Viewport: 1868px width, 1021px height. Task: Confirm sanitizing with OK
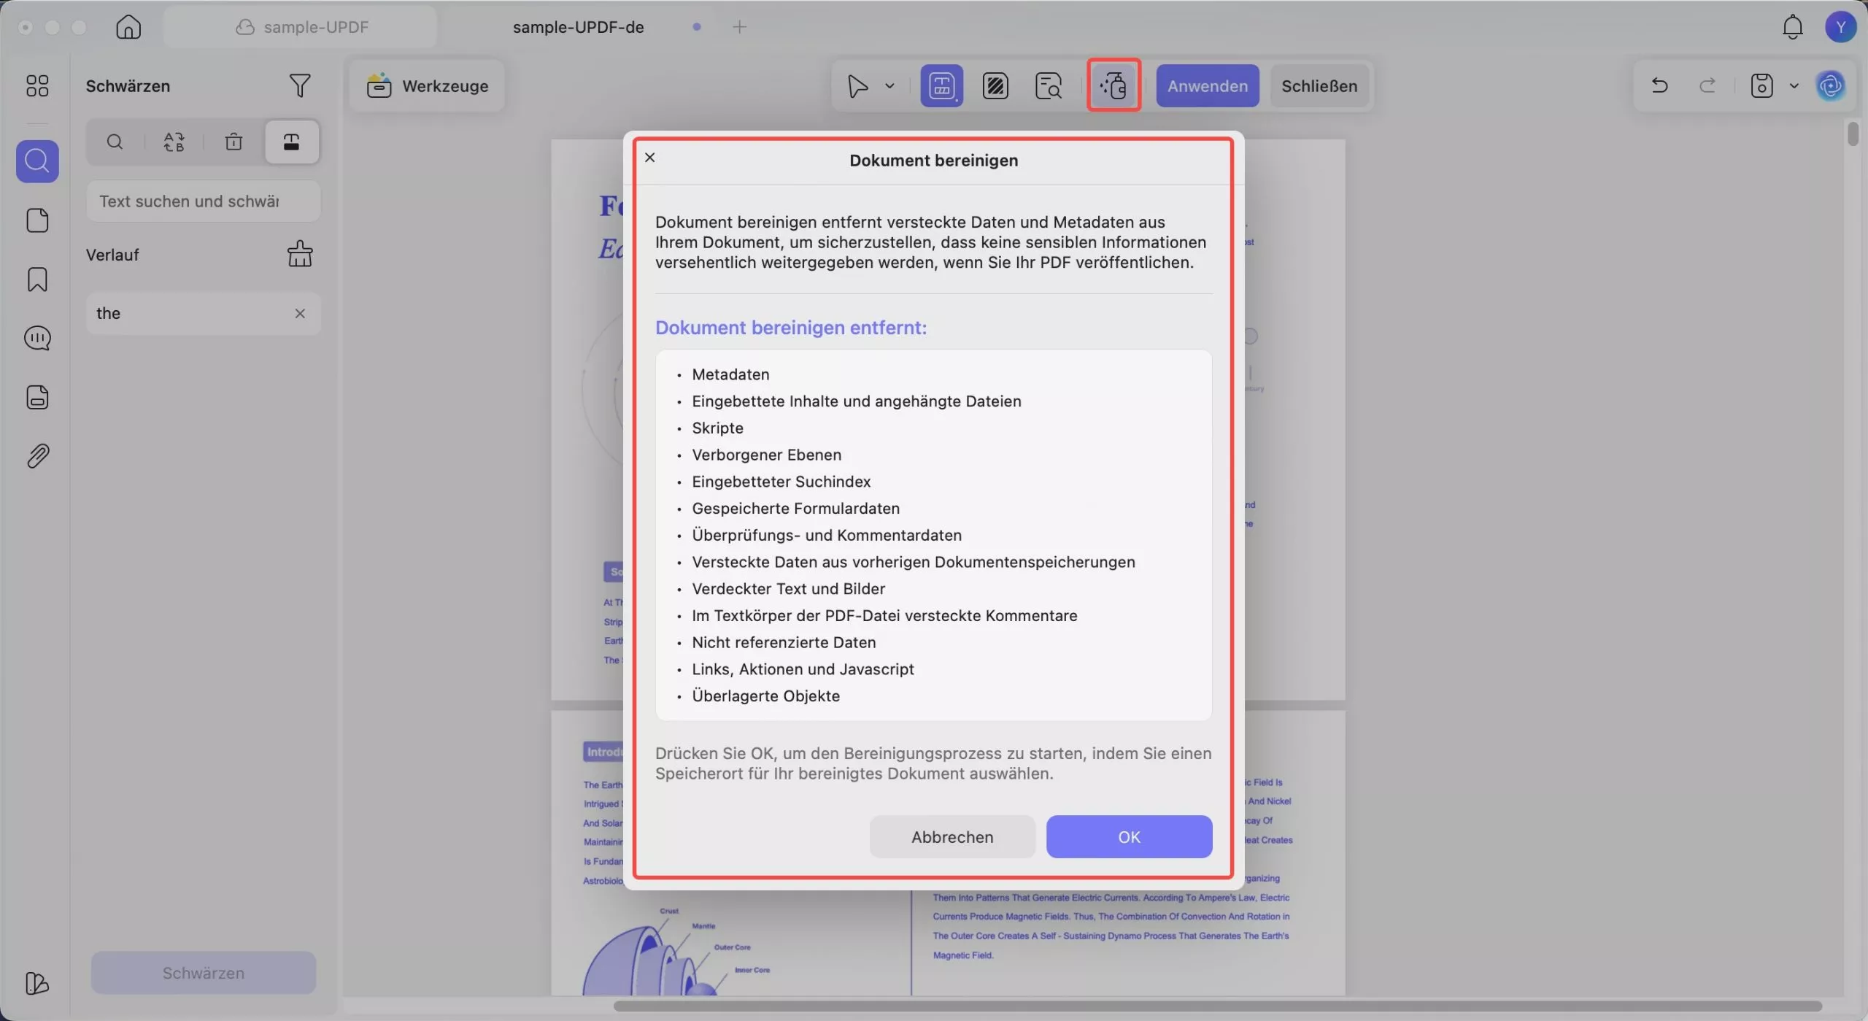click(1129, 836)
